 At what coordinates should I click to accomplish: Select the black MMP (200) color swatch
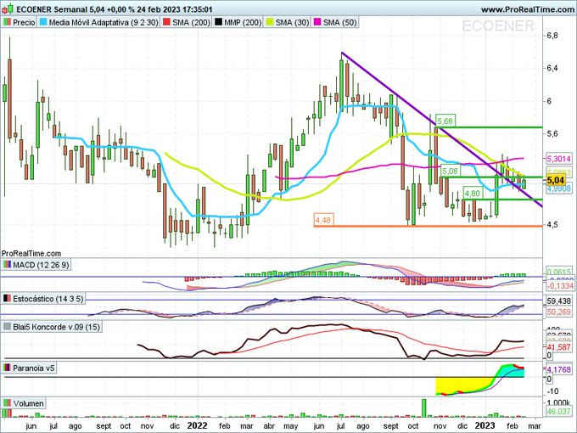point(219,22)
